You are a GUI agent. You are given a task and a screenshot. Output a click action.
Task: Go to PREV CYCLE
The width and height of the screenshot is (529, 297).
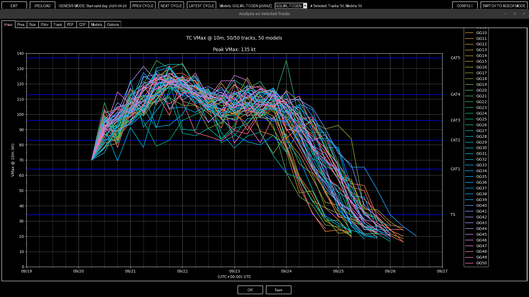[x=143, y=6]
